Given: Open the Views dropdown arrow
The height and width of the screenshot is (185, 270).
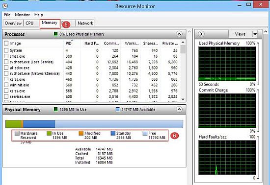Looking at the screenshot, I should pyautogui.click(x=255, y=34).
